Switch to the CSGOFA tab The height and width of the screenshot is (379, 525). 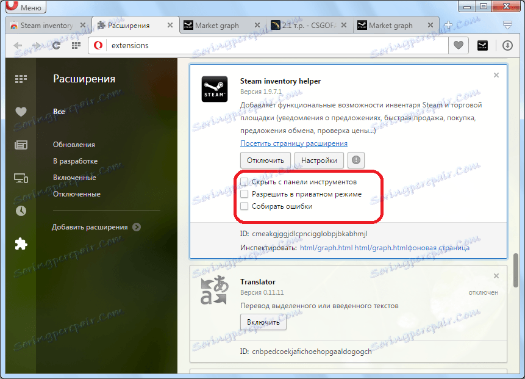coord(308,26)
